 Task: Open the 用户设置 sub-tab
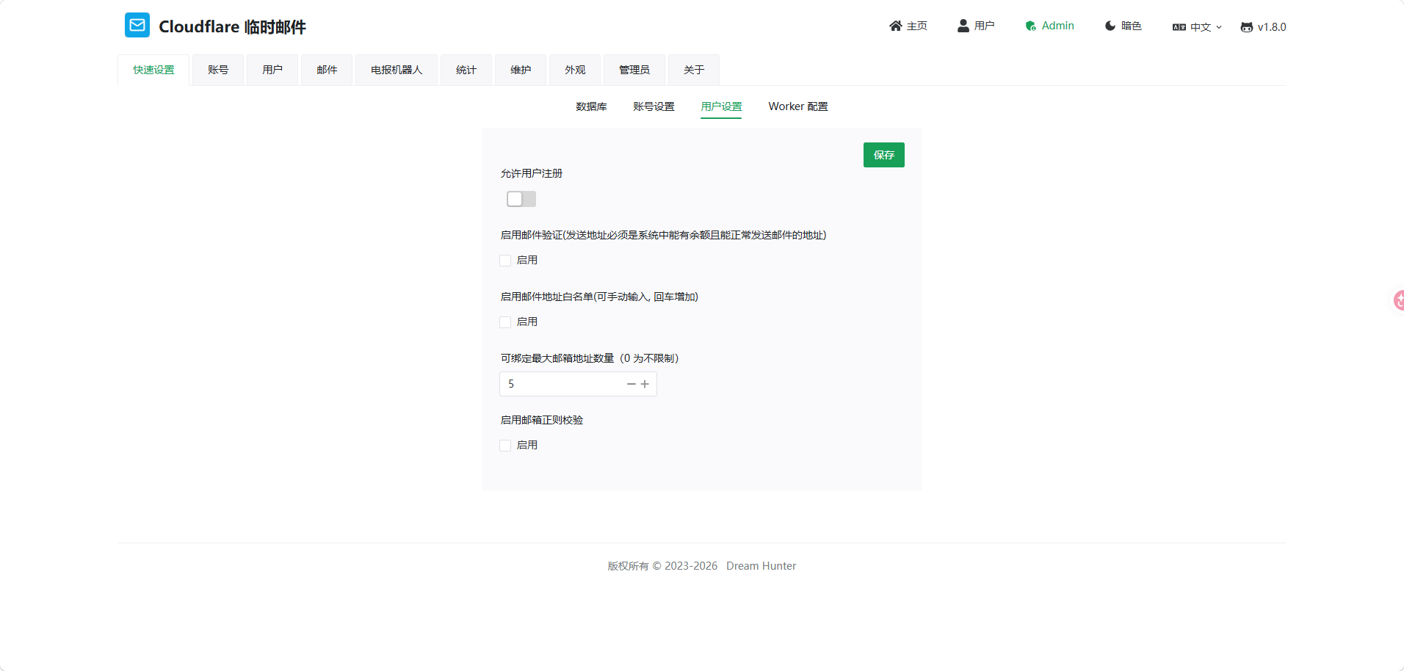click(x=721, y=106)
